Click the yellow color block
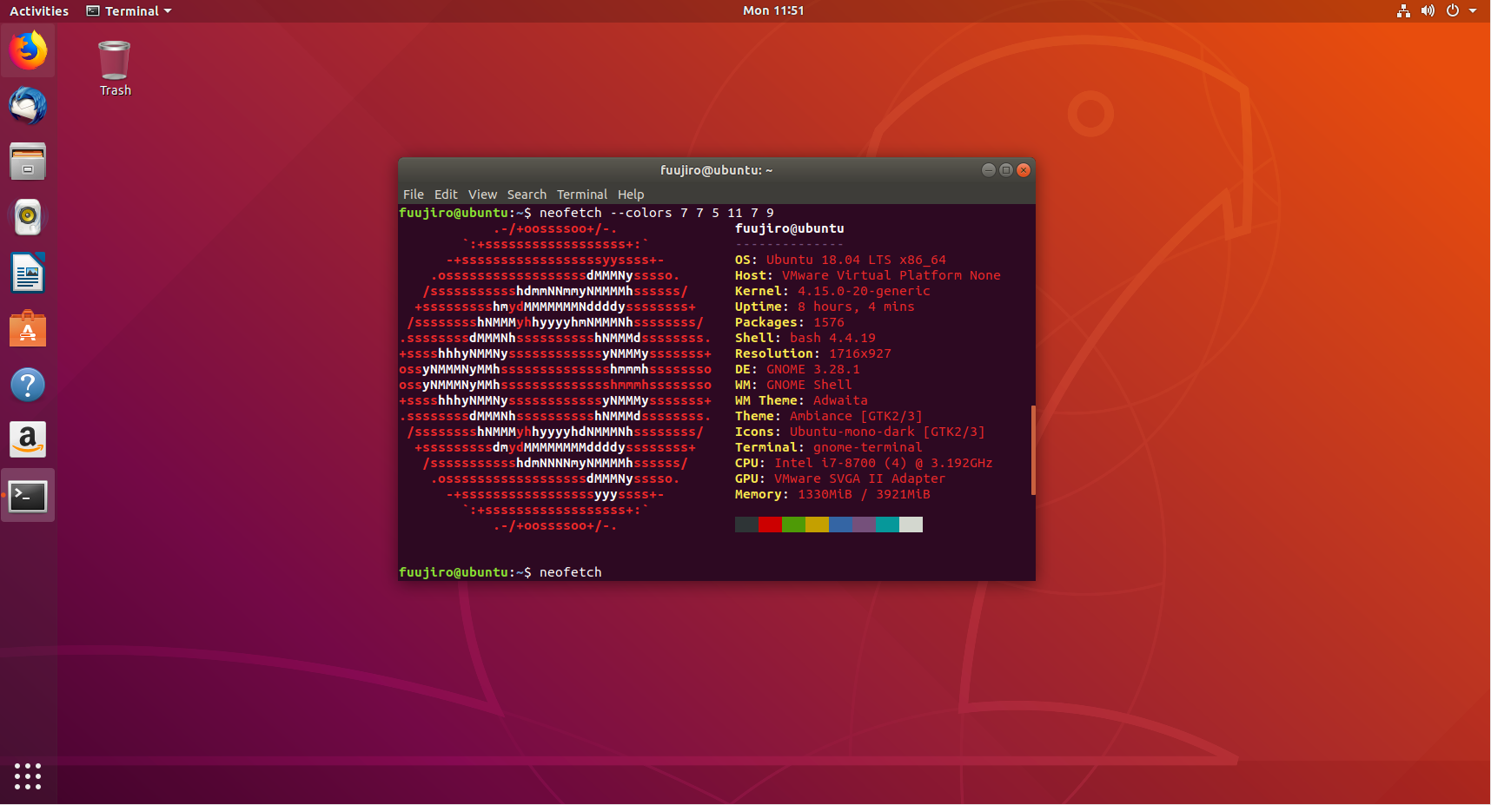1491x805 pixels. click(x=817, y=525)
